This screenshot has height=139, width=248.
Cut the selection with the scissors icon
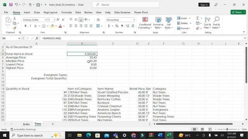[x=15, y=18]
